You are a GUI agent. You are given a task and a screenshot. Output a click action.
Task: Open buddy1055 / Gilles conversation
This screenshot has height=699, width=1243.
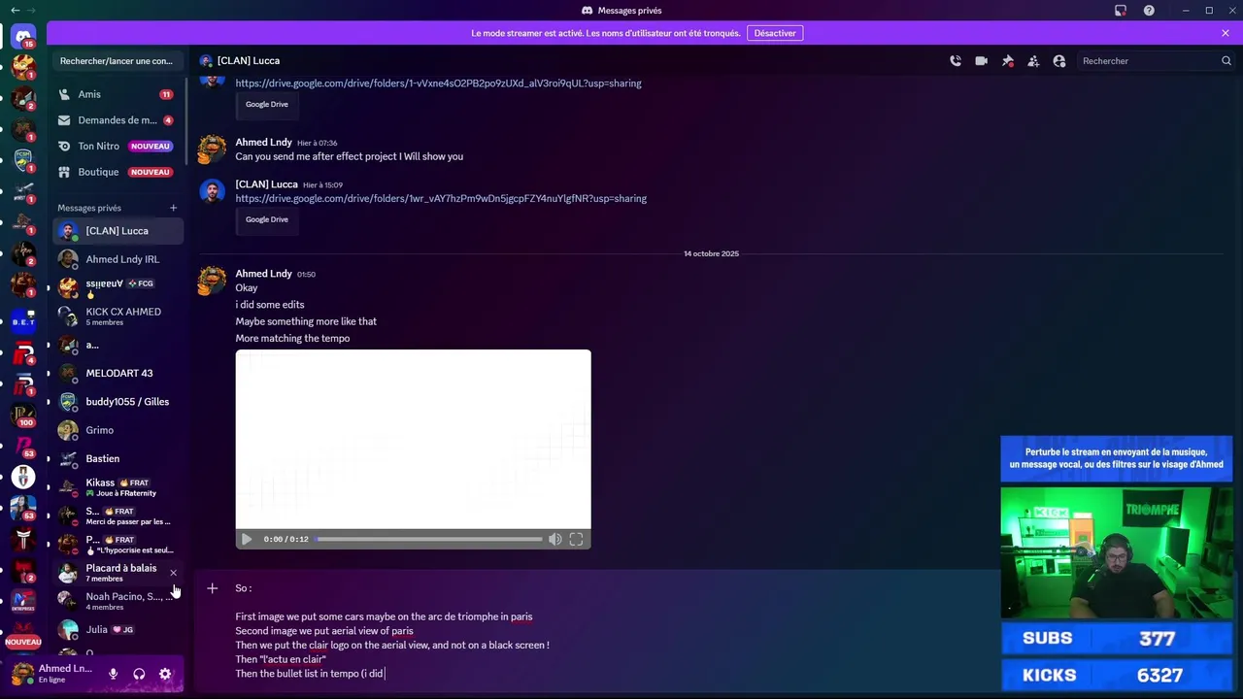tap(118, 402)
